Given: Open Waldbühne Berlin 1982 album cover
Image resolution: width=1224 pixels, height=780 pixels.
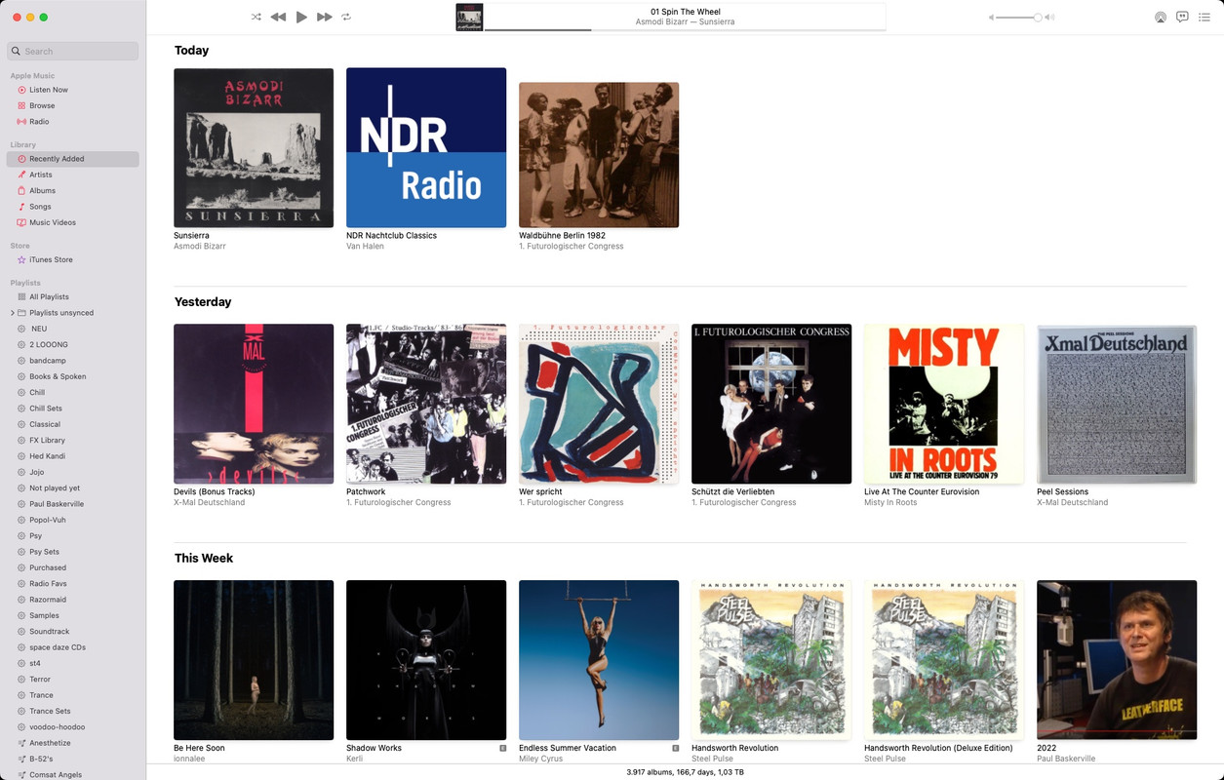Looking at the screenshot, I should pyautogui.click(x=599, y=154).
